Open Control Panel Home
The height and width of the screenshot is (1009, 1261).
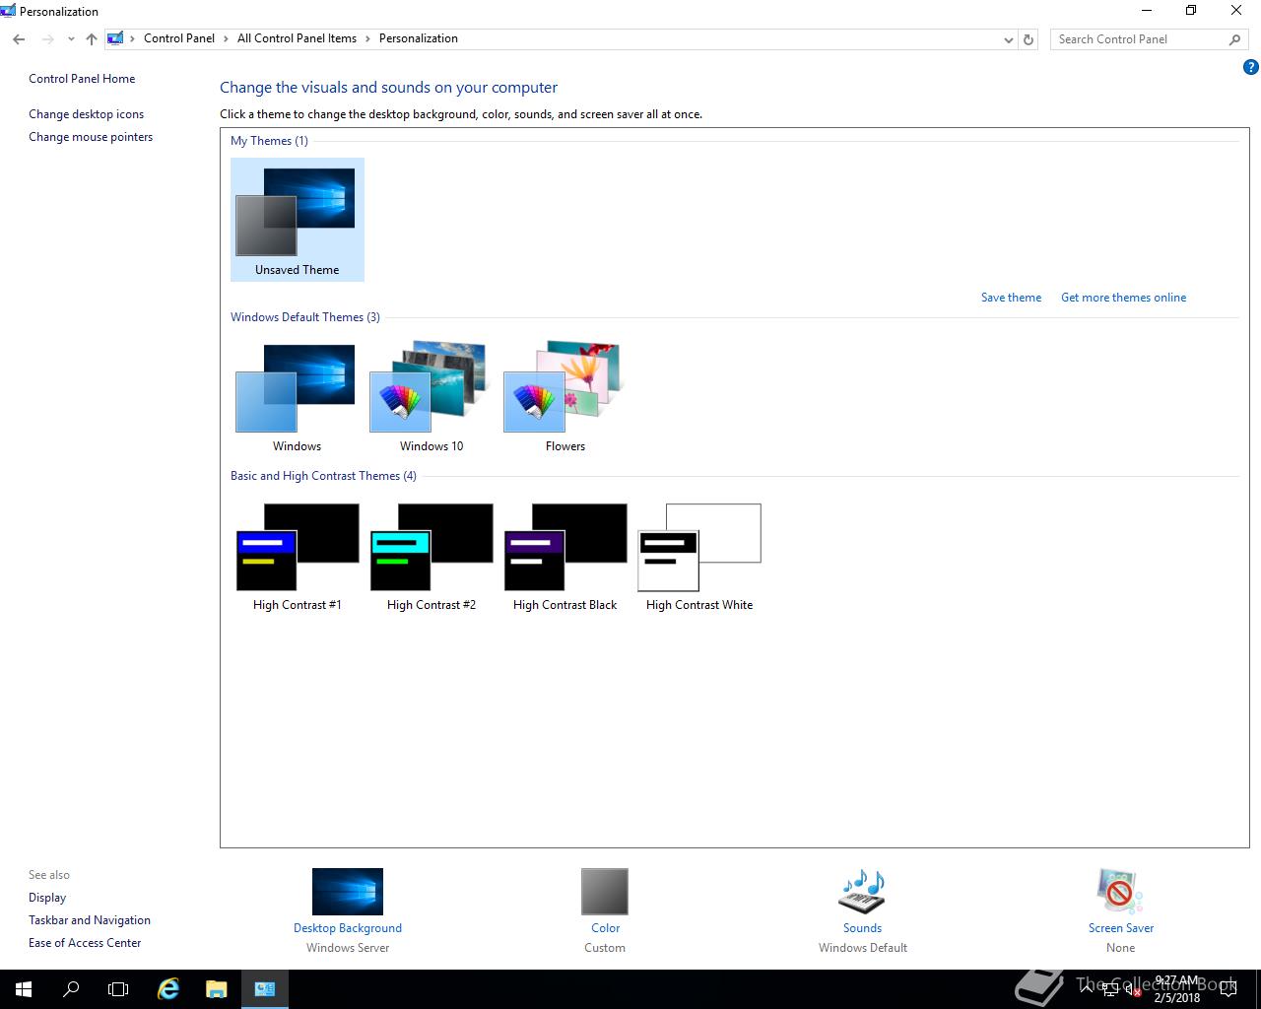tap(82, 79)
